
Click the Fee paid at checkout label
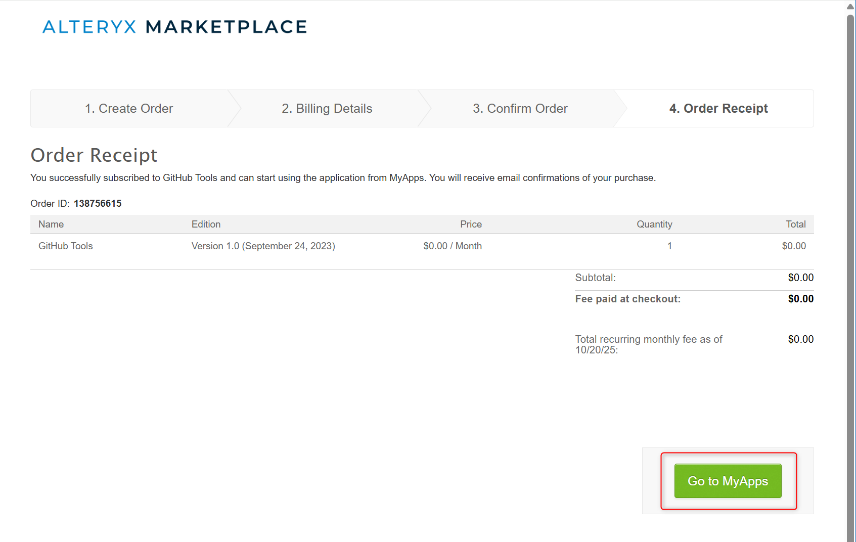pos(627,299)
